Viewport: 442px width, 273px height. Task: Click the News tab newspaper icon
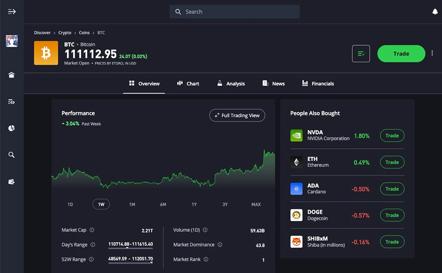point(265,83)
